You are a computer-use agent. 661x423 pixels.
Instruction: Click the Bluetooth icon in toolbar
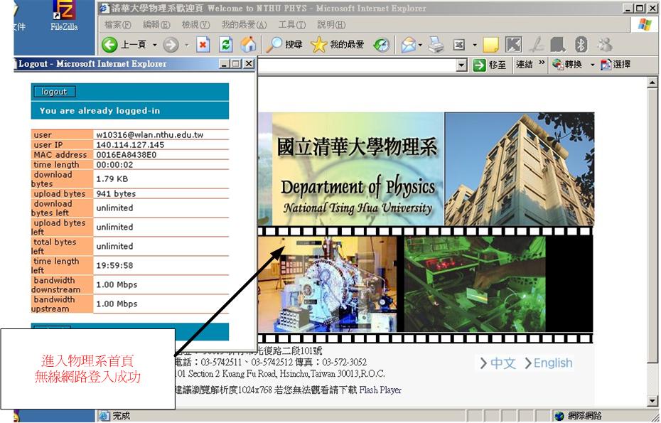pos(581,45)
